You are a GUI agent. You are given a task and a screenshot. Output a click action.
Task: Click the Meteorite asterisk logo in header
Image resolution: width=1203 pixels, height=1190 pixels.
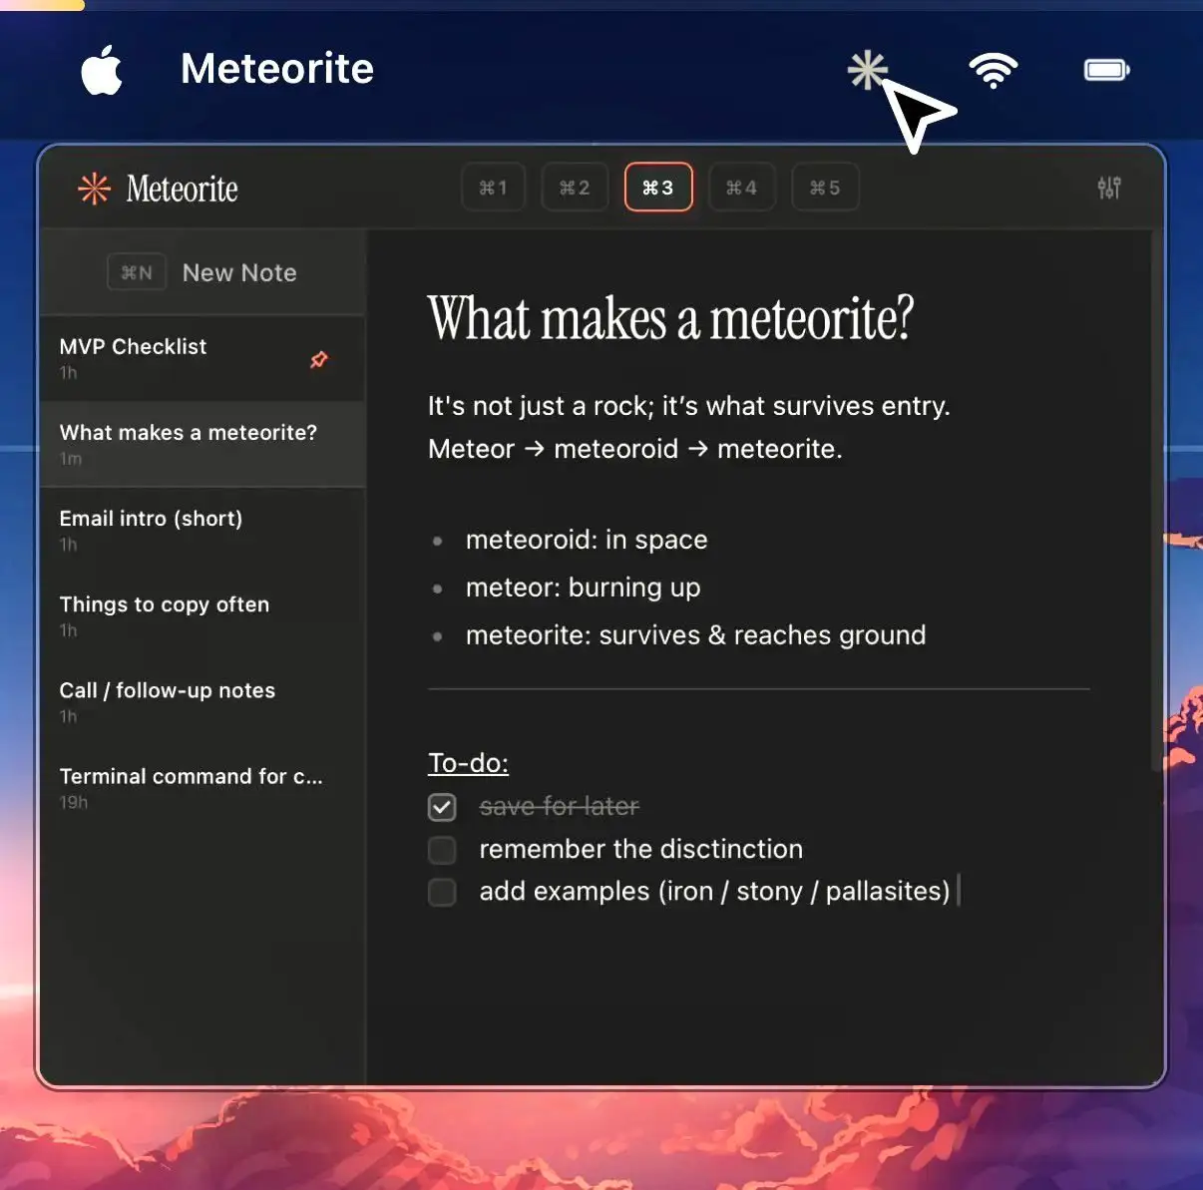[x=94, y=188]
